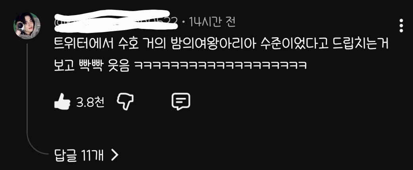Open the redacted commenter username handle
Image resolution: width=413 pixels, height=170 pixels.
point(116,21)
